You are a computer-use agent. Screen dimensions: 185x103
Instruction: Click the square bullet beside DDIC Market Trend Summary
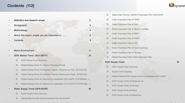point(17,60)
